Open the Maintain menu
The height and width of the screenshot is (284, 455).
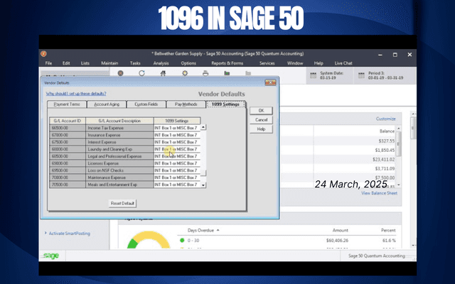click(x=109, y=63)
